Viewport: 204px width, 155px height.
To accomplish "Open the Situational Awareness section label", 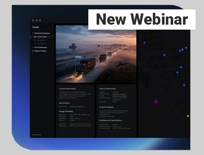I will [42, 33].
